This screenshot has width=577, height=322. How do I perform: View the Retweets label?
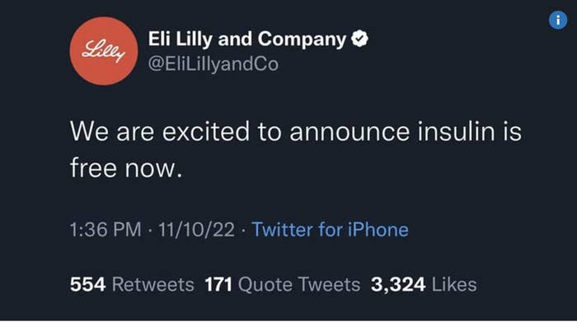(x=153, y=284)
